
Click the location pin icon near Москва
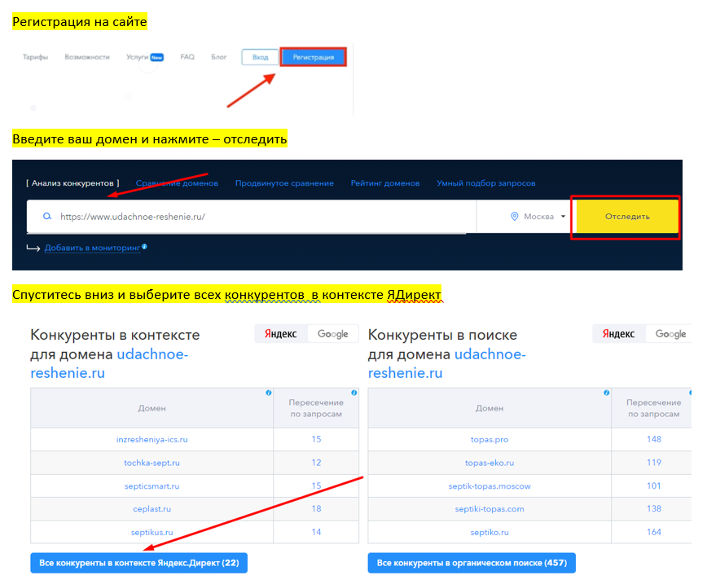[x=514, y=217]
